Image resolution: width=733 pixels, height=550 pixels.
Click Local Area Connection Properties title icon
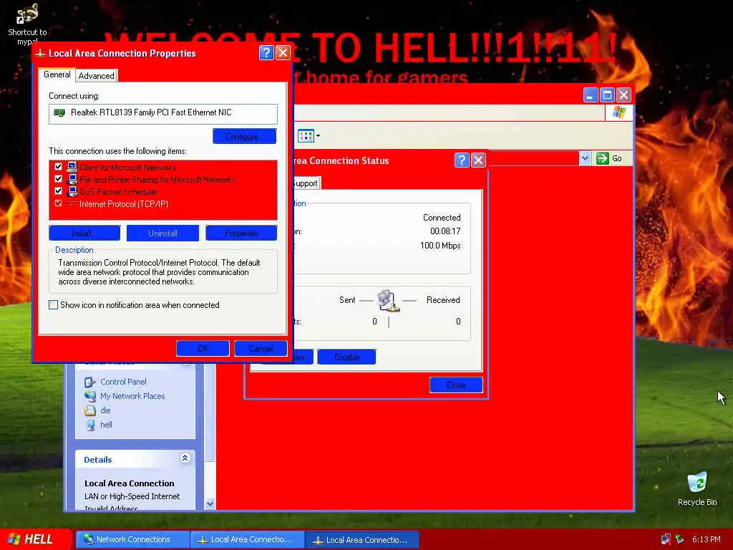(x=40, y=53)
